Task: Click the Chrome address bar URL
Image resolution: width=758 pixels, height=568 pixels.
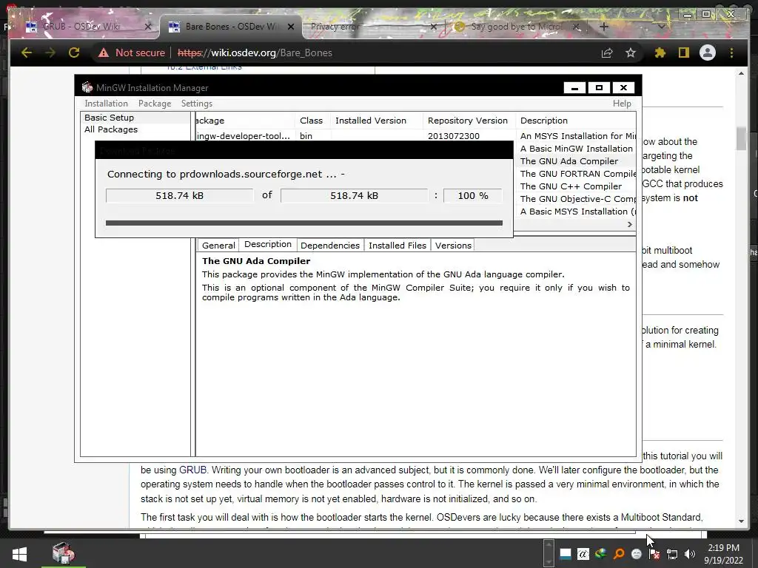Action: tap(255, 53)
